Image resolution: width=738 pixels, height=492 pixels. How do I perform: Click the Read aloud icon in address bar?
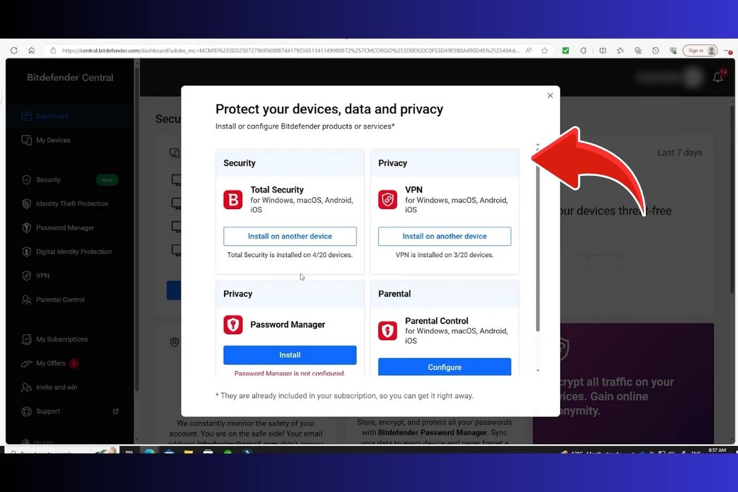529,50
